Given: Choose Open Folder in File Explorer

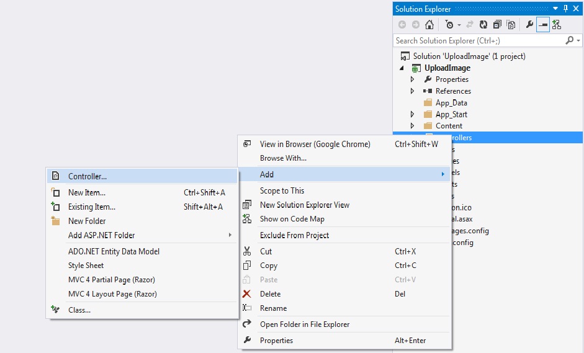Looking at the screenshot, I should [344, 324].
